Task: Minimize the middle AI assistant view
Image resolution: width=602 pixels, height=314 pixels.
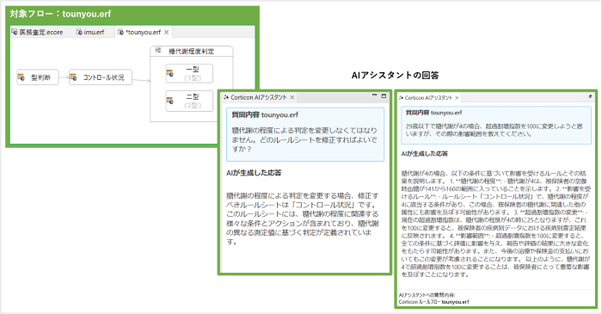Action: tap(374, 95)
